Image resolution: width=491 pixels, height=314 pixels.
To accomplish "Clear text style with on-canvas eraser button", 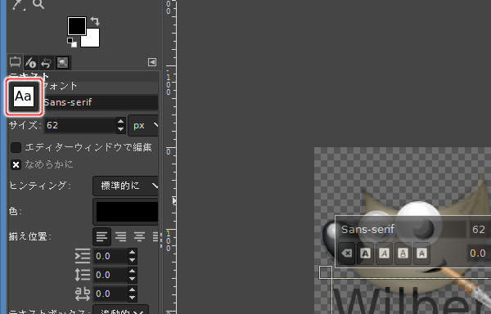I will coord(347,253).
